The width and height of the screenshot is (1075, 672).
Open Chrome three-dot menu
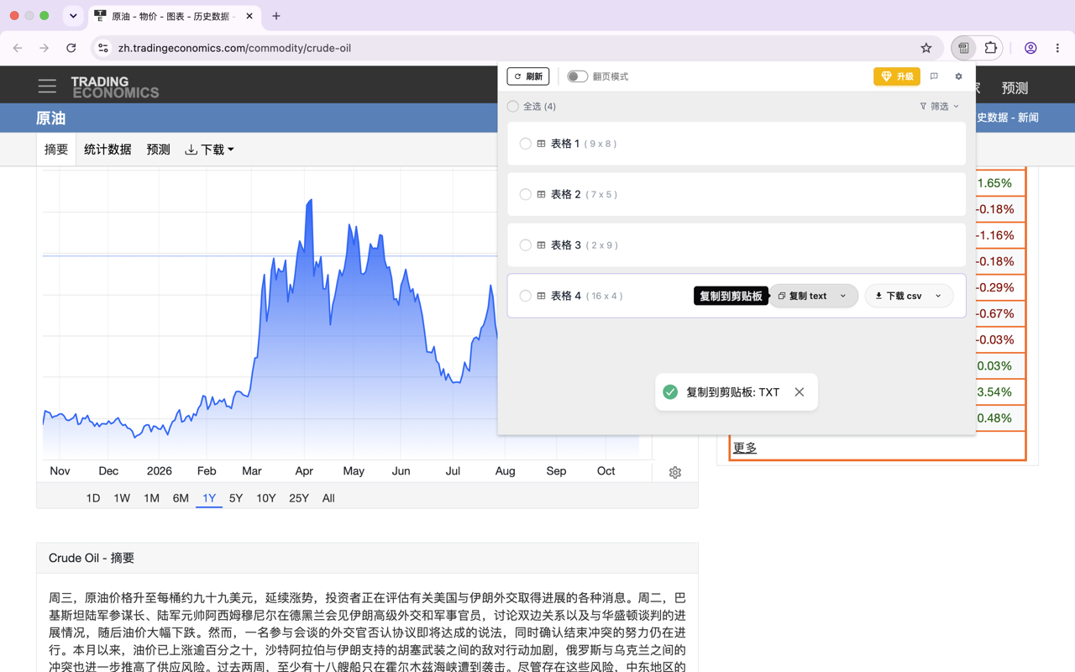coord(1057,48)
